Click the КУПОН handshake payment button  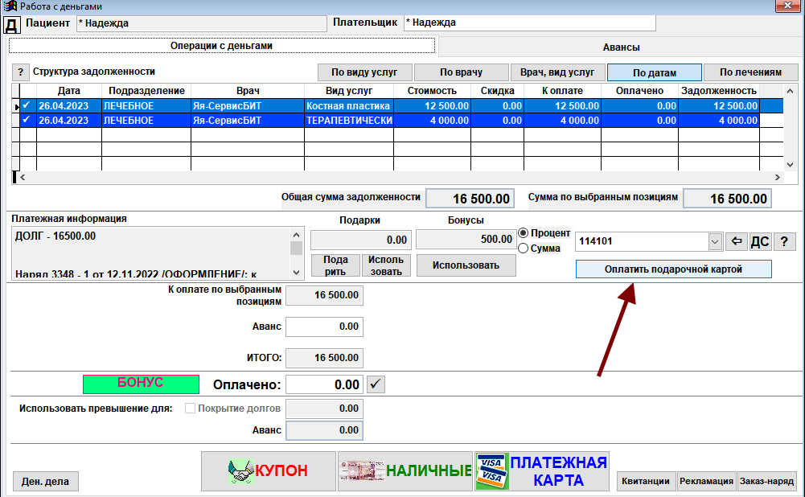point(268,470)
